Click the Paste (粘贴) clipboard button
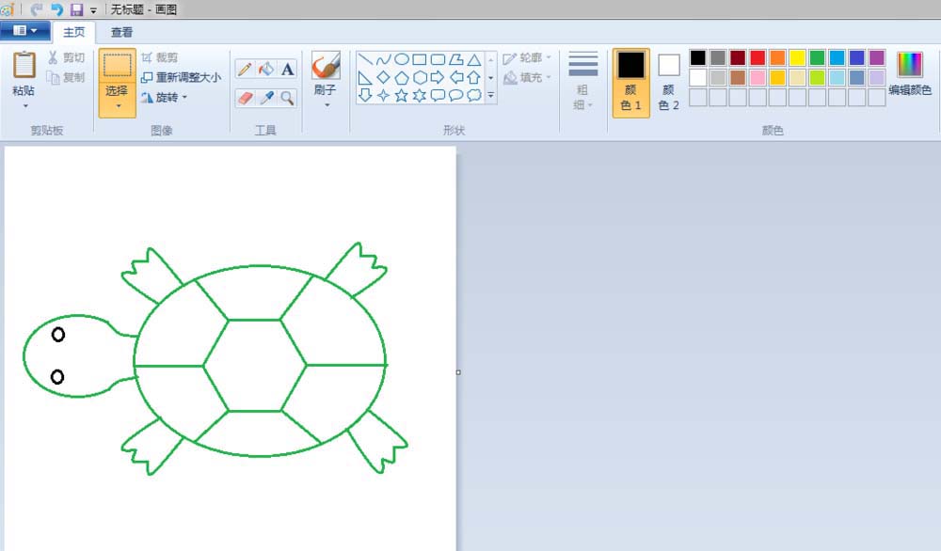This screenshot has height=551, width=941. point(24,66)
